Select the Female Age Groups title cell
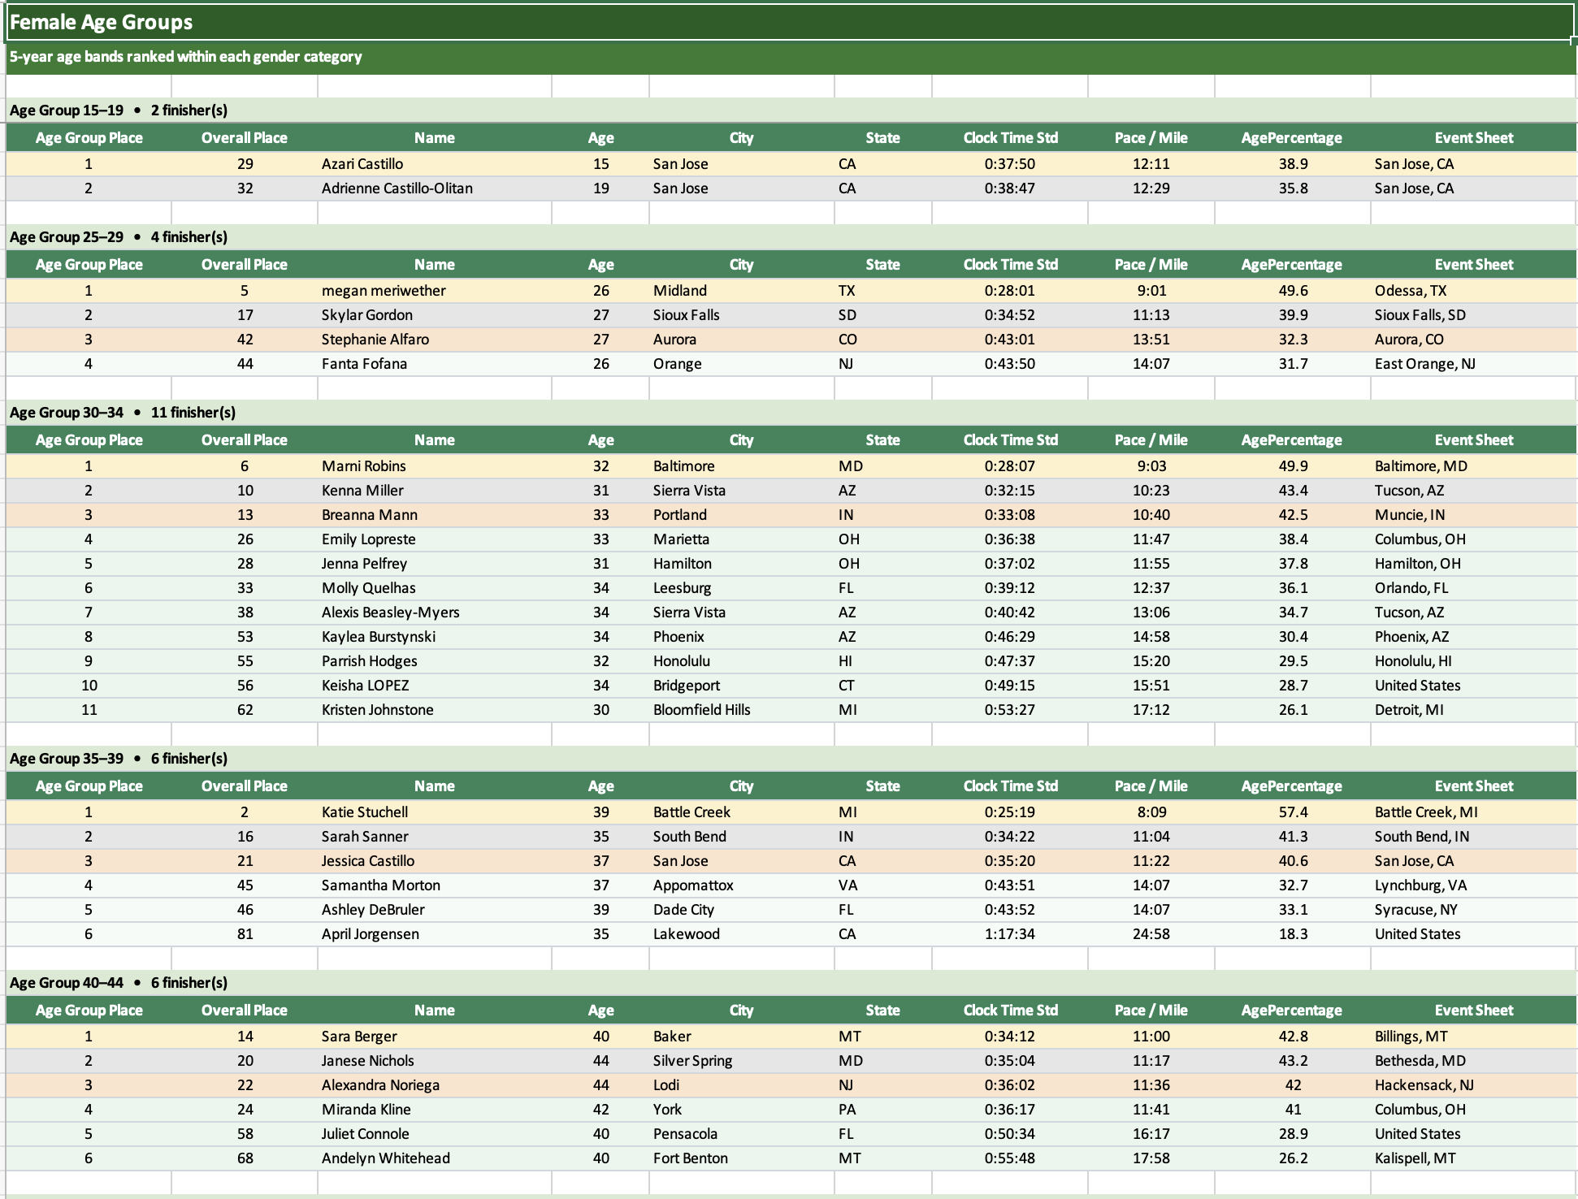The width and height of the screenshot is (1578, 1199). point(101,22)
